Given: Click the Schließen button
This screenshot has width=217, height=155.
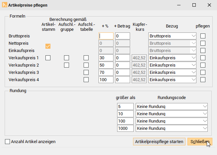Looking at the screenshot, I should (200, 142).
